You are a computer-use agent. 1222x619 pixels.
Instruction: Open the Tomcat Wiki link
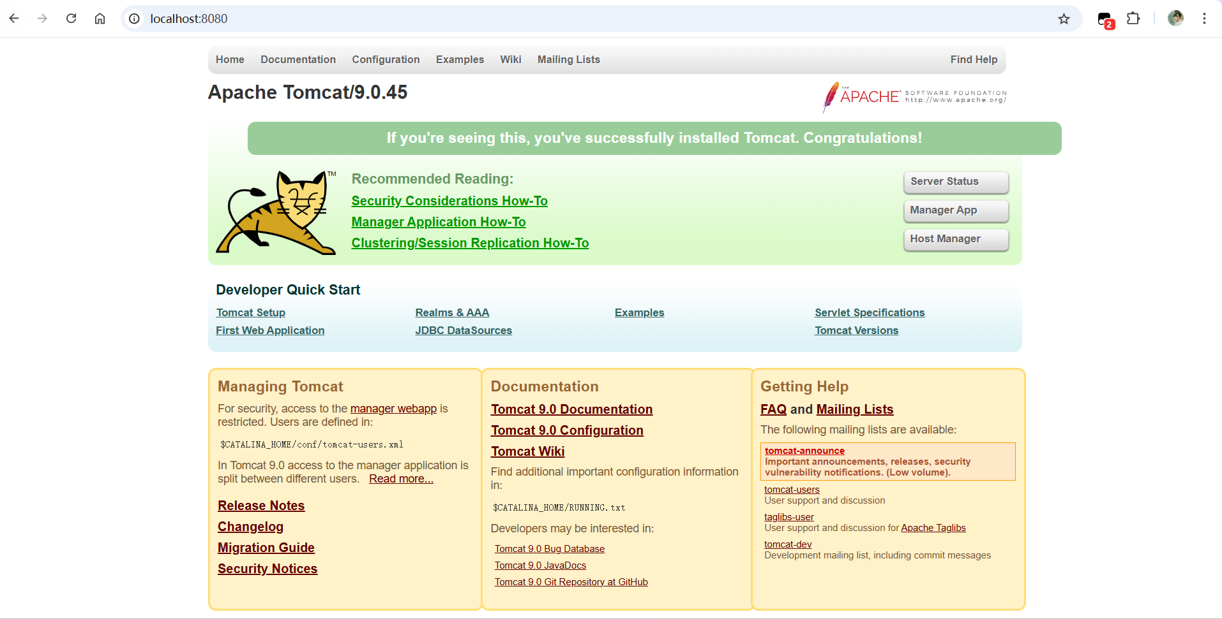(x=527, y=451)
